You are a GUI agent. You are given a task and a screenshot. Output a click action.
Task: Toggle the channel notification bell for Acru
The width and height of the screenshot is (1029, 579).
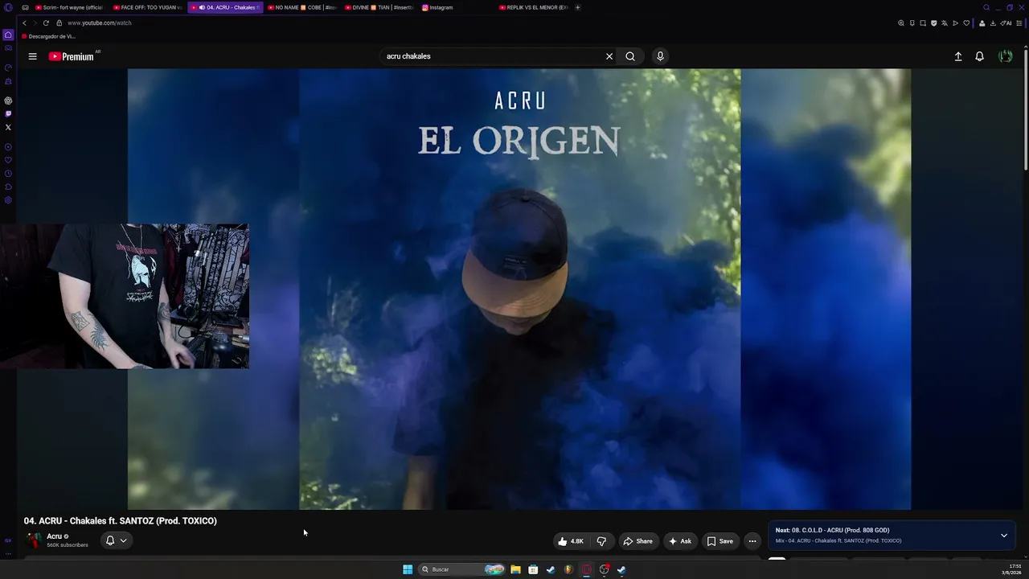tap(116, 540)
